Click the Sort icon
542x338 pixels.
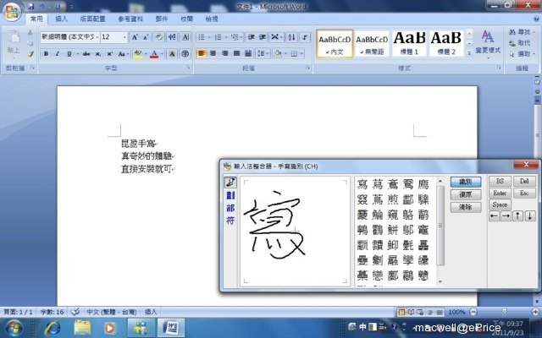pyautogui.click(x=291, y=37)
